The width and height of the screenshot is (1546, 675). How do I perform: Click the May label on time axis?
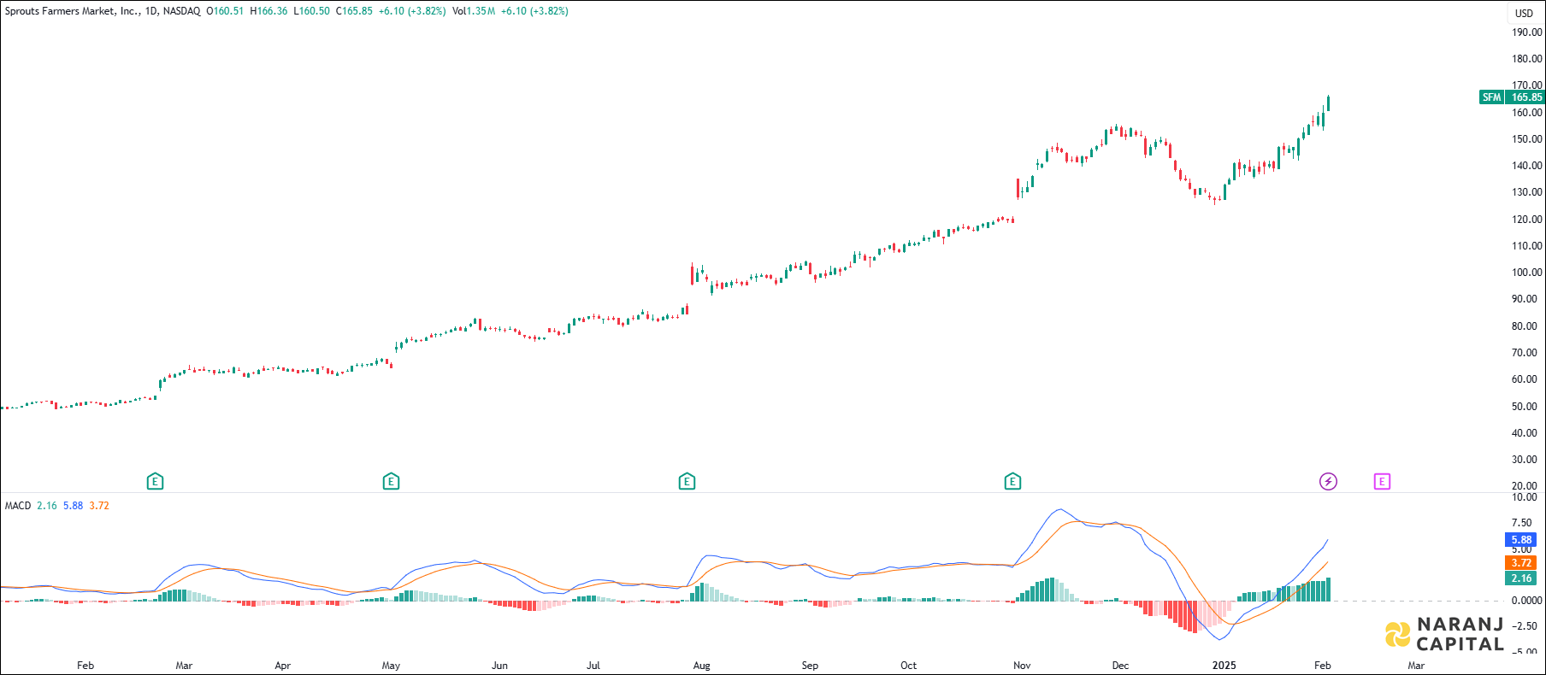[x=391, y=666]
